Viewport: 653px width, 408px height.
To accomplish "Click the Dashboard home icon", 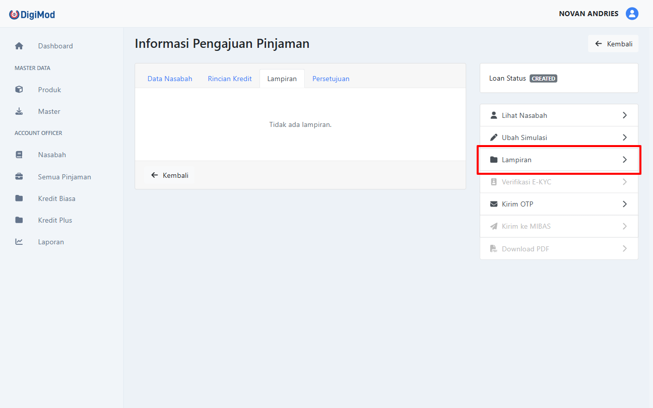I will point(19,46).
